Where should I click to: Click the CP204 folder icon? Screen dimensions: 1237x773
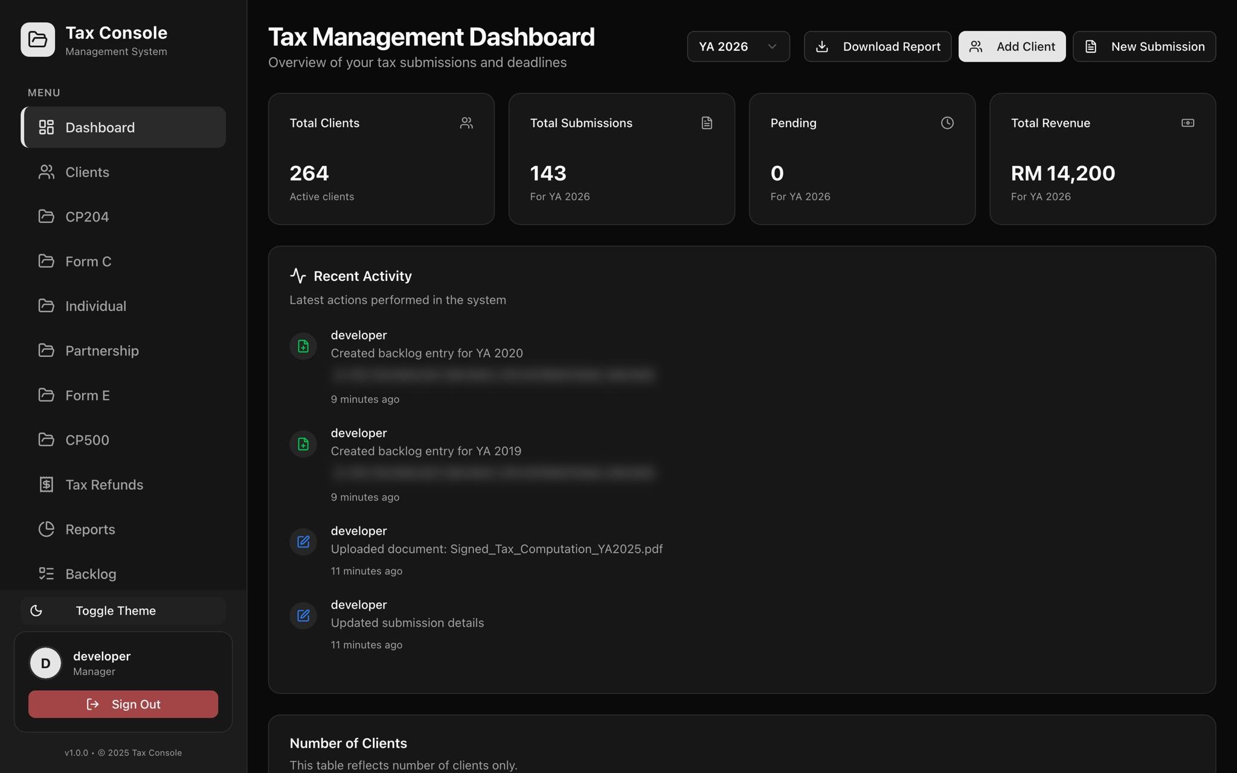(47, 216)
